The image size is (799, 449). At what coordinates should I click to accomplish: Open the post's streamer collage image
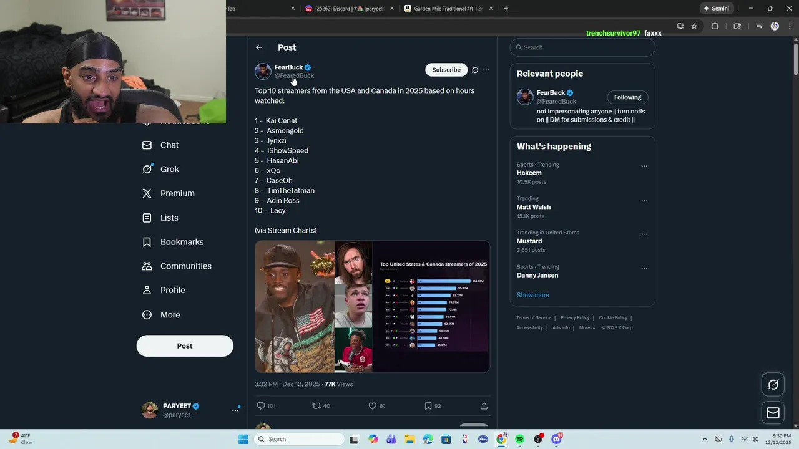372,307
